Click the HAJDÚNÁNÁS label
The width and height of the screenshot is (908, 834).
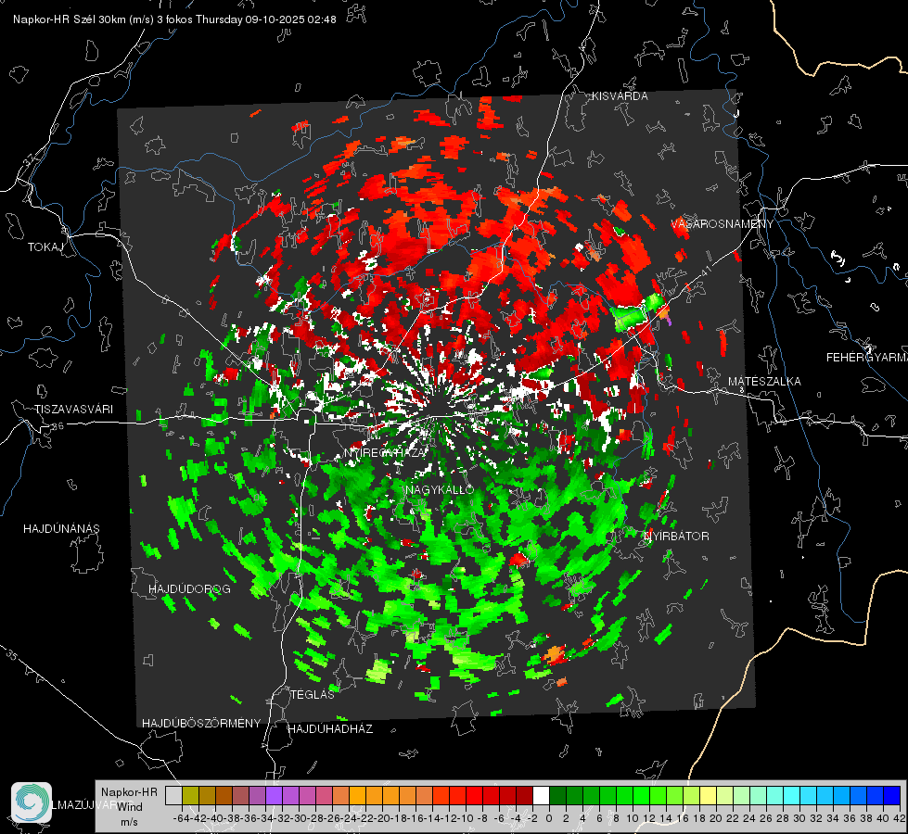pyautogui.click(x=61, y=529)
